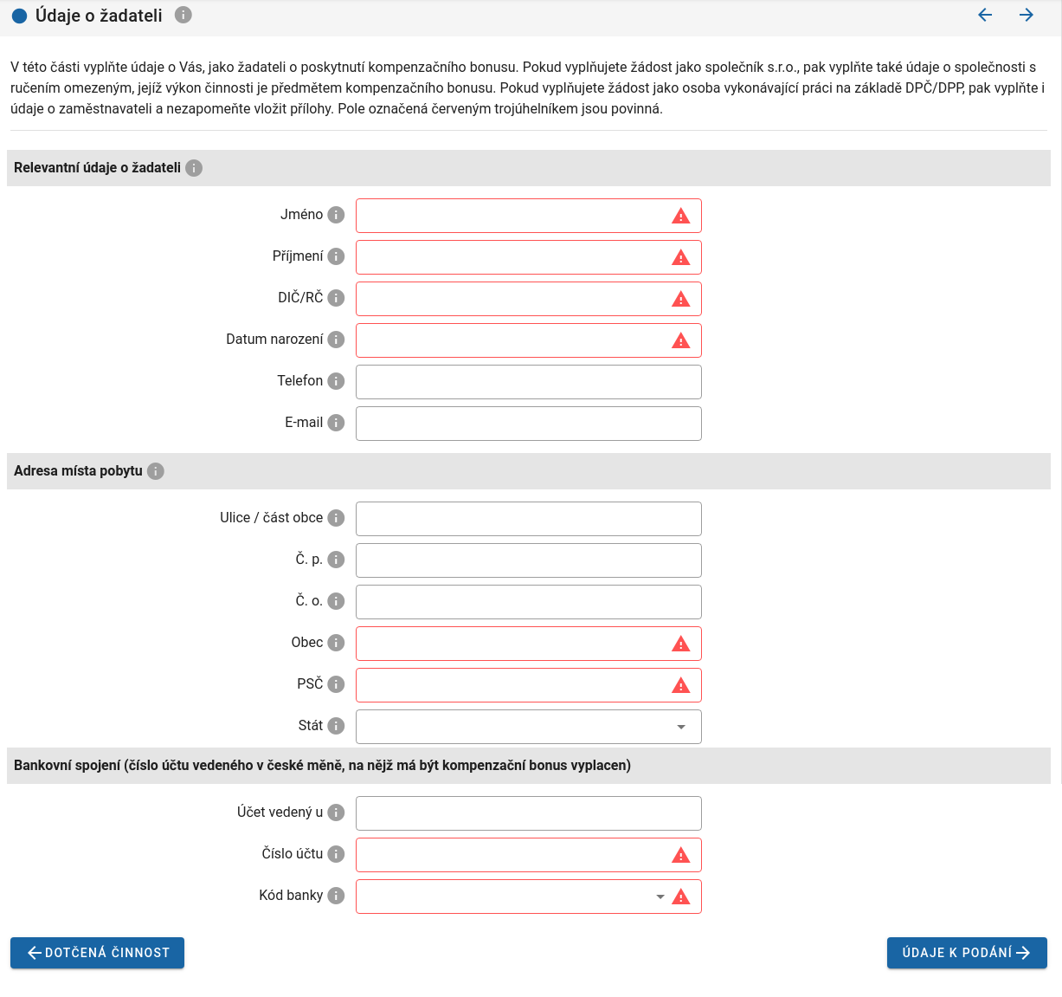The image size is (1062, 997).
Task: Click into the E-mail text field
Action: pos(528,424)
